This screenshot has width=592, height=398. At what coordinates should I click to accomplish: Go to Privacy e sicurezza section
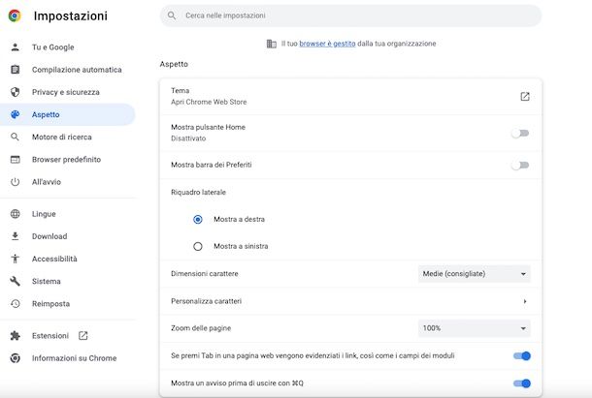(68, 92)
